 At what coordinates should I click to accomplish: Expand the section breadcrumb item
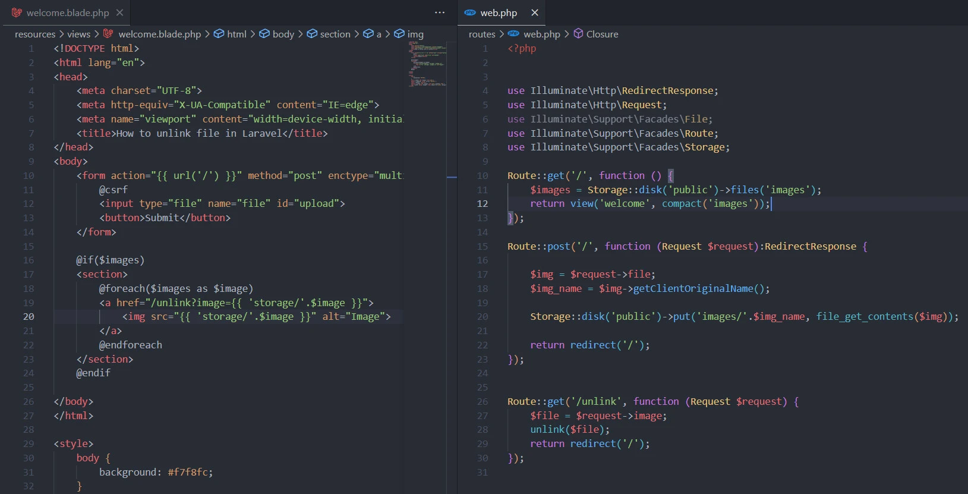(x=335, y=34)
